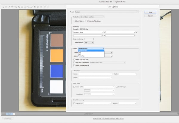The image size is (179, 123).
Task: Click the blue patch on the color chart
Action: [x=57, y=71]
